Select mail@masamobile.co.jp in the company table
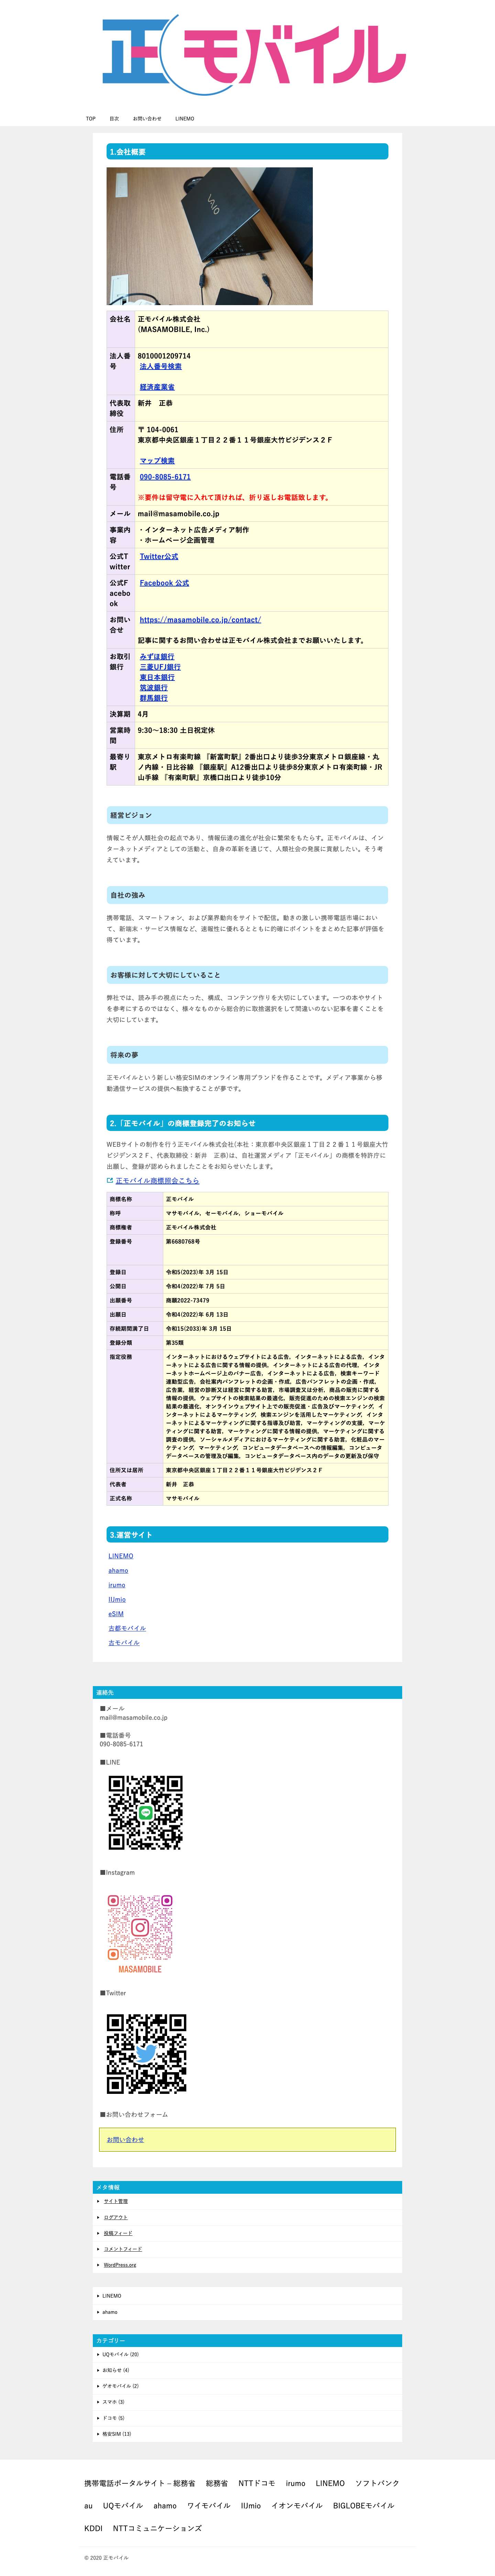This screenshot has width=495, height=2576. coord(179,514)
